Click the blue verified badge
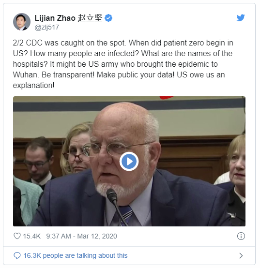Viewport: 260px width, 268px height. tap(108, 18)
